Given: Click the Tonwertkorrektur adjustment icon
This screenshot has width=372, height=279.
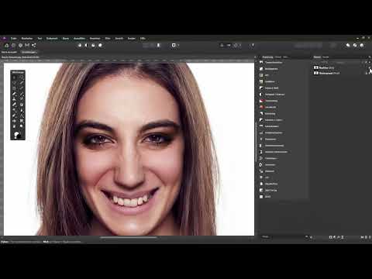Looking at the screenshot, I should click(261, 63).
